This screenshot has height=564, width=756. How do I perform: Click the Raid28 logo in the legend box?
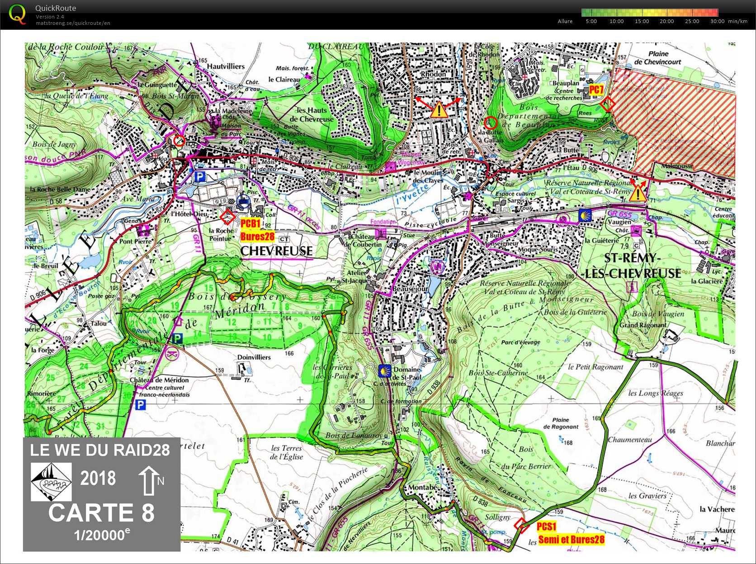click(51, 482)
